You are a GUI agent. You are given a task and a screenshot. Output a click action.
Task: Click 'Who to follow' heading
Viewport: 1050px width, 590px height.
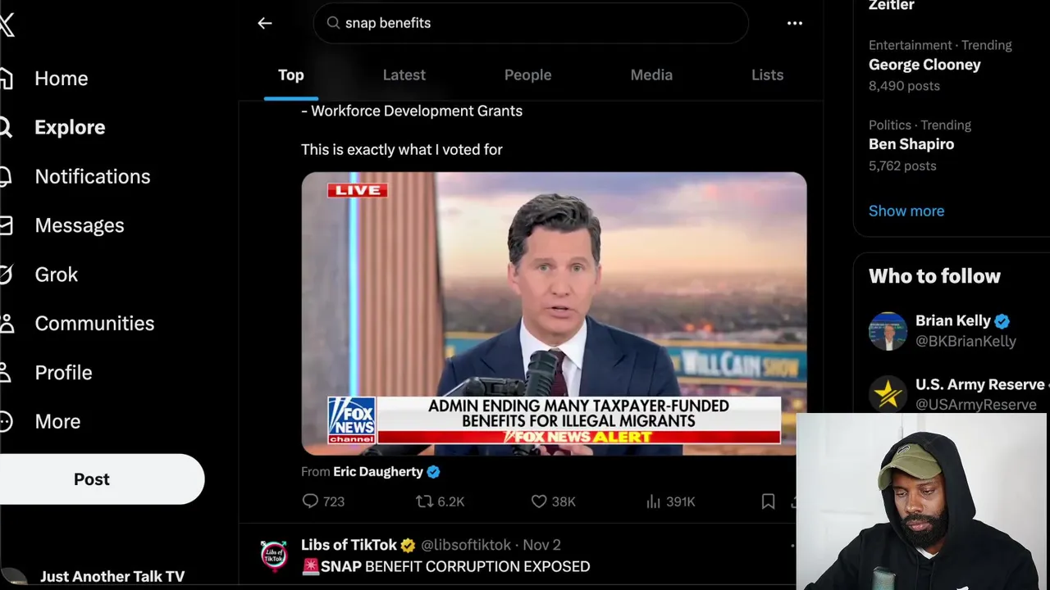(x=934, y=276)
